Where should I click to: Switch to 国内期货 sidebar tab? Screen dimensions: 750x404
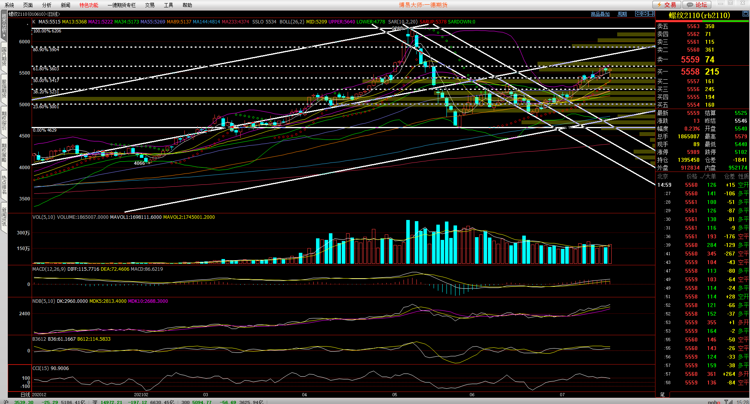[4, 57]
